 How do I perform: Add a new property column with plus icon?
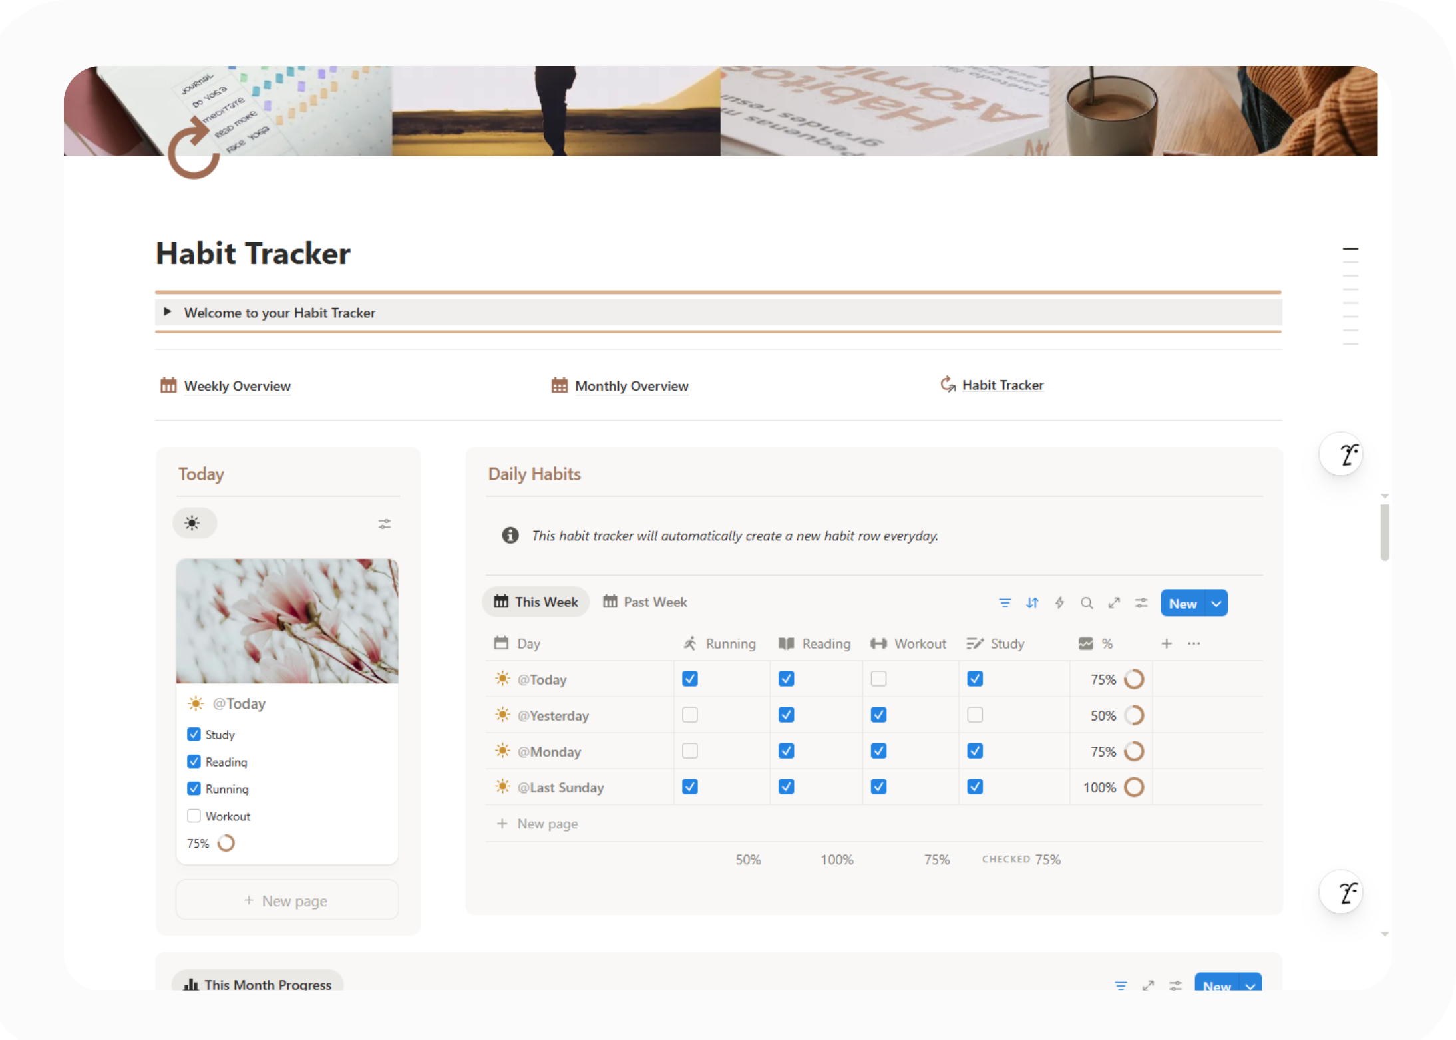click(1167, 643)
